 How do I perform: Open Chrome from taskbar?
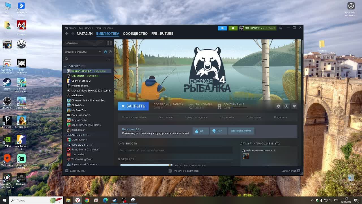(x=87, y=200)
